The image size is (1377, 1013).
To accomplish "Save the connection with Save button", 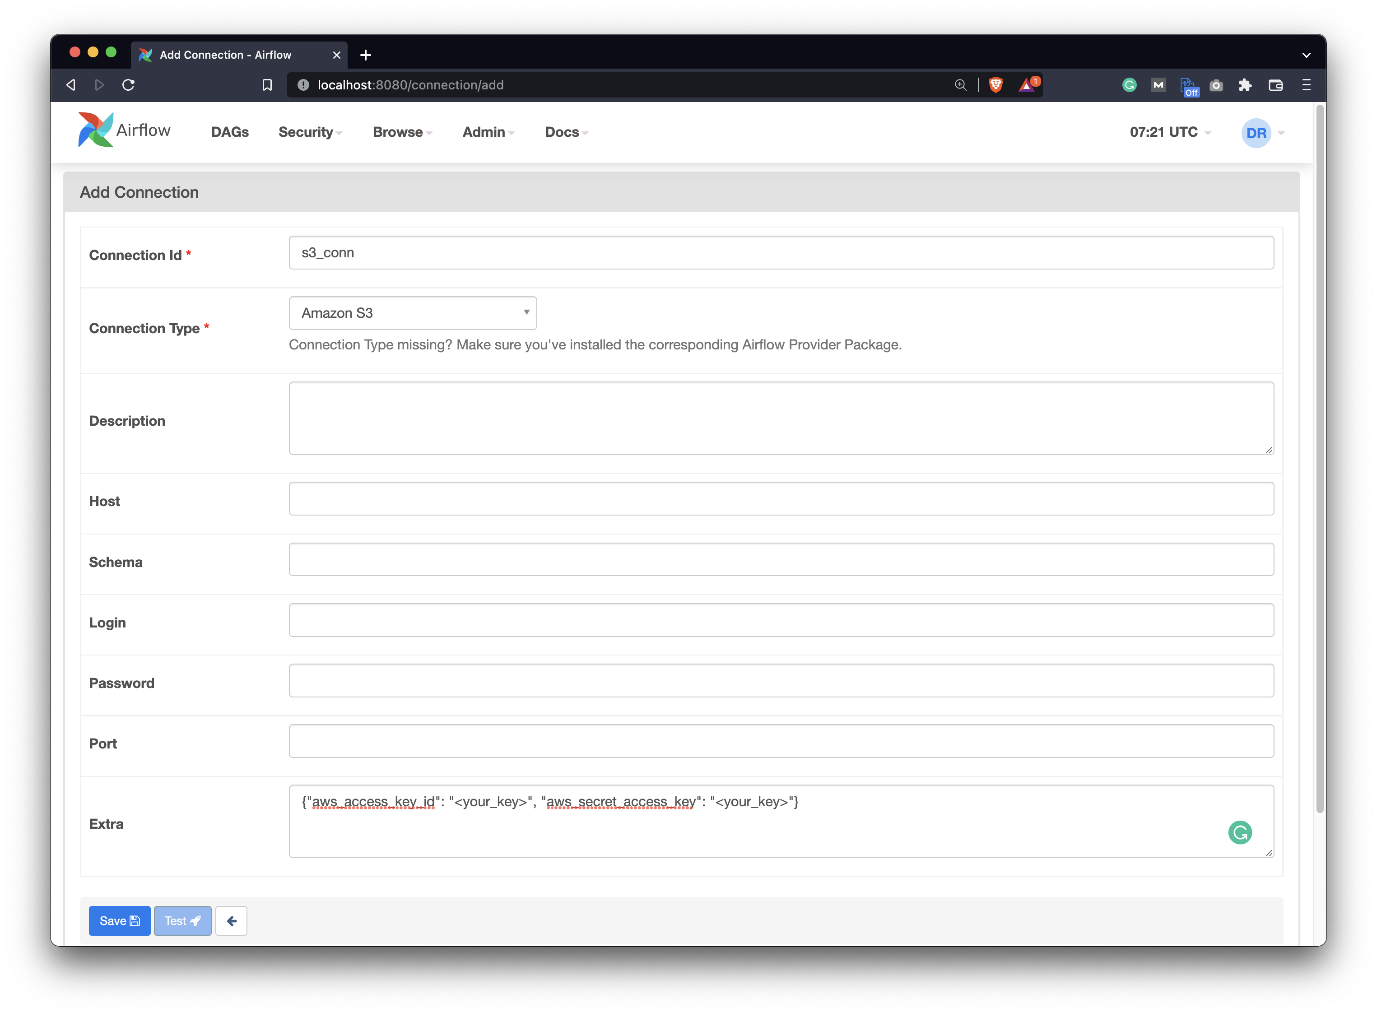I will (x=120, y=920).
